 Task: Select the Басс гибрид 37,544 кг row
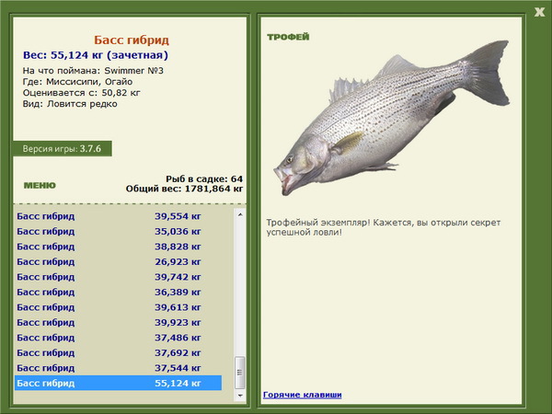point(118,367)
